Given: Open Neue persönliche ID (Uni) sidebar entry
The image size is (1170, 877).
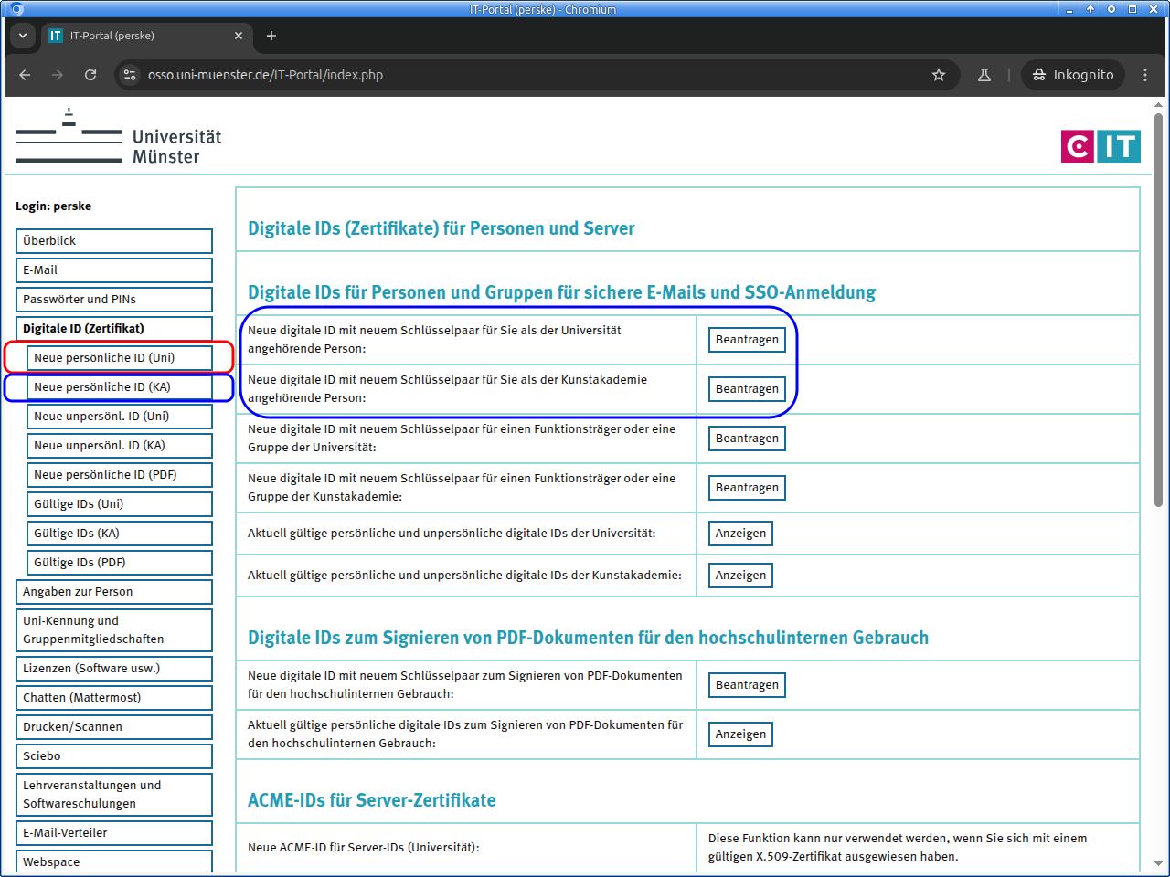Looking at the screenshot, I should click(120, 358).
